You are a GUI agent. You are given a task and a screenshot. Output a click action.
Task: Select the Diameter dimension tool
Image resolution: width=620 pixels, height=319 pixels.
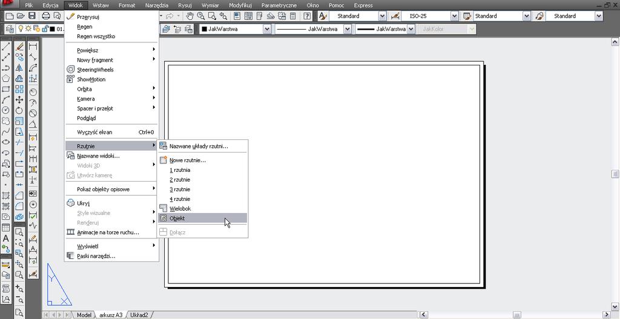(x=33, y=113)
